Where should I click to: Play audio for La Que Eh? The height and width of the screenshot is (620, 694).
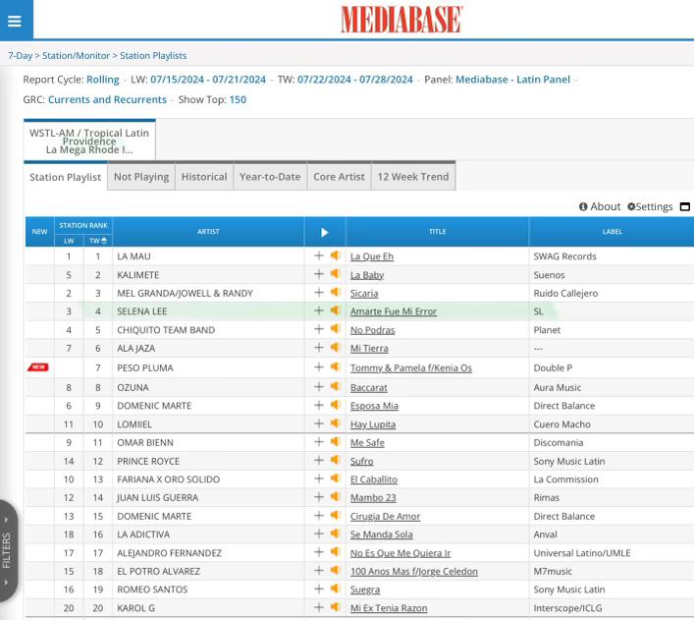click(x=335, y=255)
